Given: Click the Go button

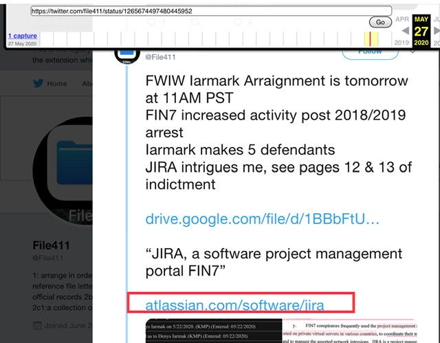Looking at the screenshot, I should [380, 22].
